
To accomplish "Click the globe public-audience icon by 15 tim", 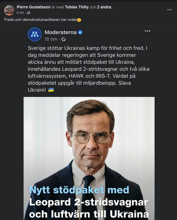I will [x=63, y=39].
